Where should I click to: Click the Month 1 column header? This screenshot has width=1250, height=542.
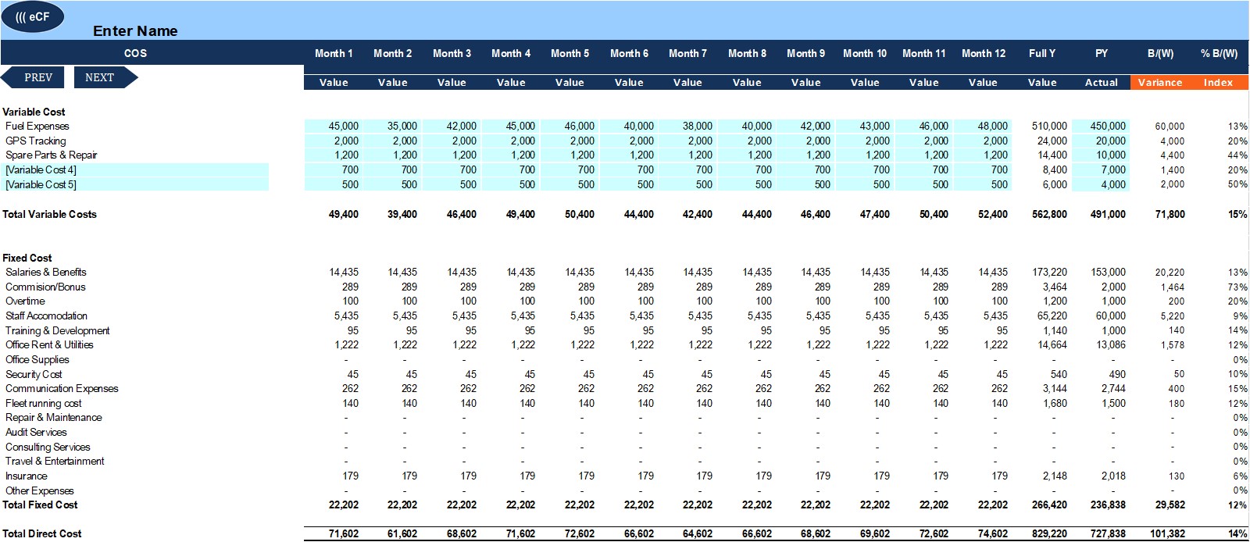click(334, 53)
